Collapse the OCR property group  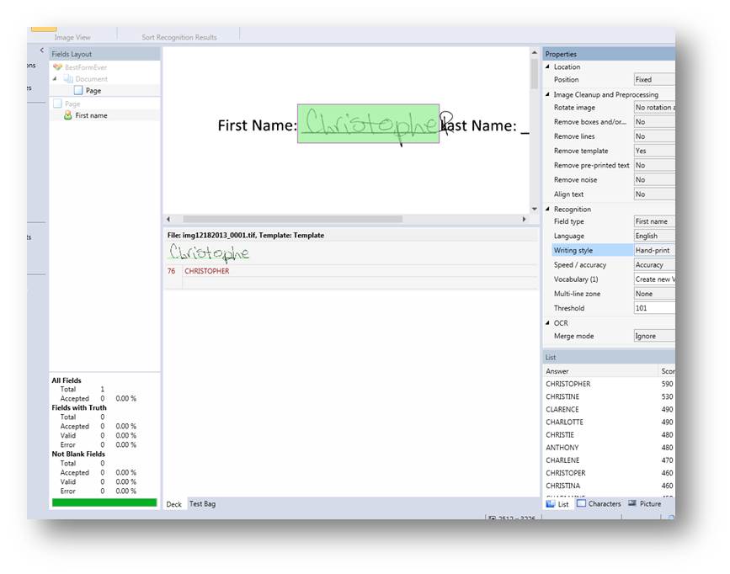[x=548, y=323]
